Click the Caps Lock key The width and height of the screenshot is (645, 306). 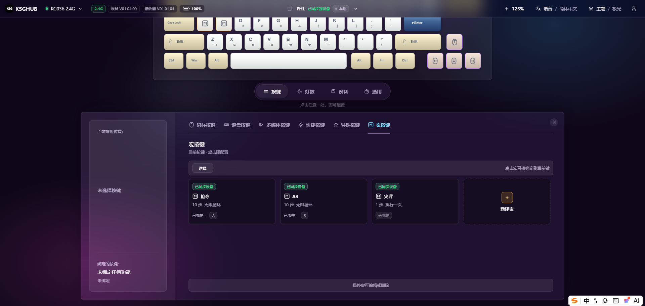(179, 24)
